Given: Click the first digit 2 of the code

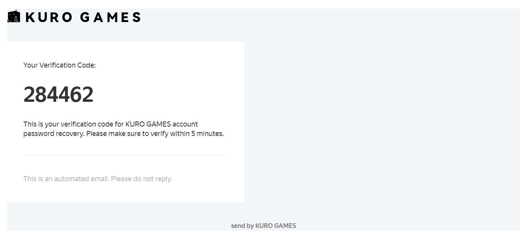Looking at the screenshot, I should tap(29, 95).
